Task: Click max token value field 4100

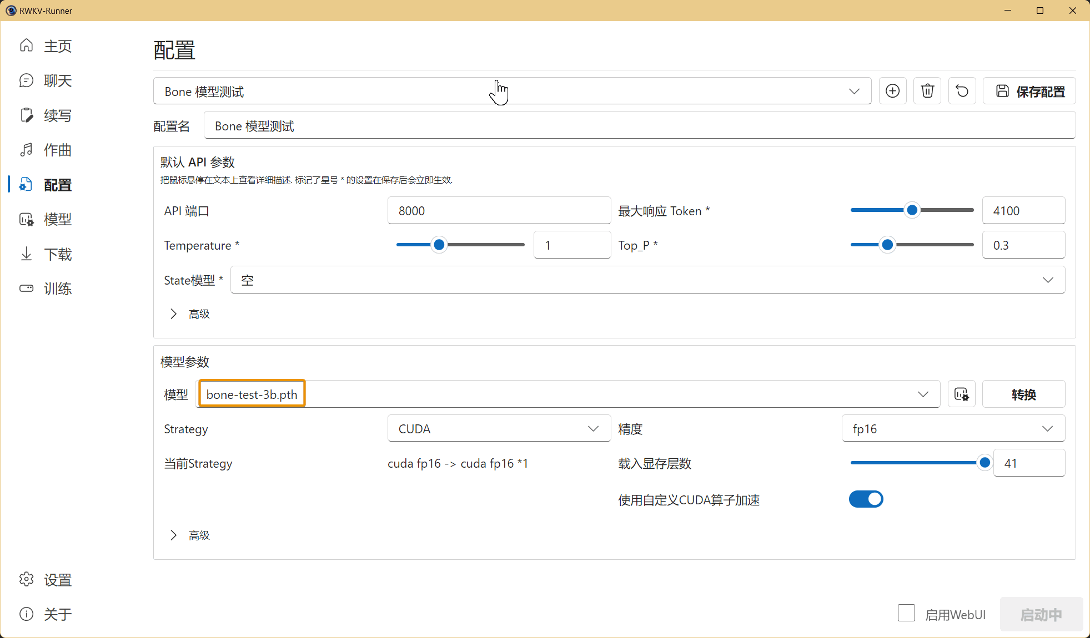Action: tap(1023, 210)
